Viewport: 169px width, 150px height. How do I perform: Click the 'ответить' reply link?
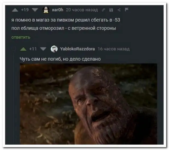21,37
